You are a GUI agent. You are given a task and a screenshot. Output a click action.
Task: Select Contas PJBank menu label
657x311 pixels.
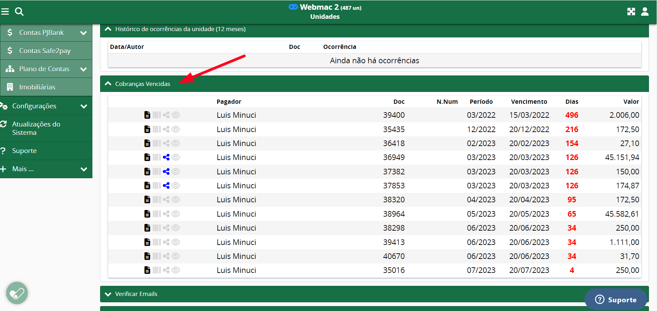pos(41,32)
